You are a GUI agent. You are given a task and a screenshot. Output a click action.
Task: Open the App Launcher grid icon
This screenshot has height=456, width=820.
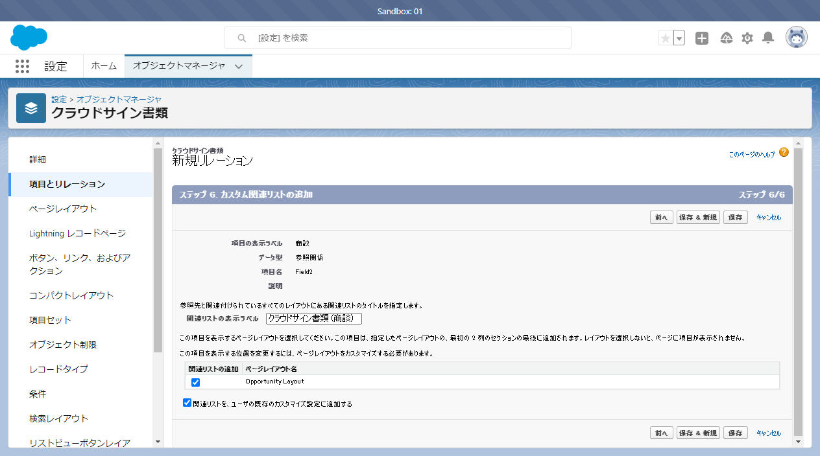tap(22, 66)
